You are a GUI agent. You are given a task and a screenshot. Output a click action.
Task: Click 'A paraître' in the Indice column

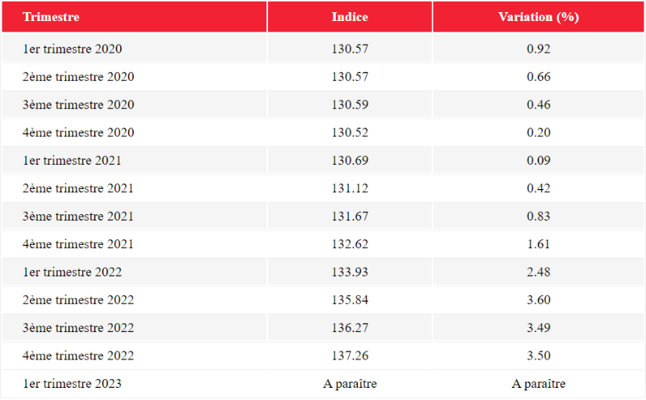click(350, 384)
